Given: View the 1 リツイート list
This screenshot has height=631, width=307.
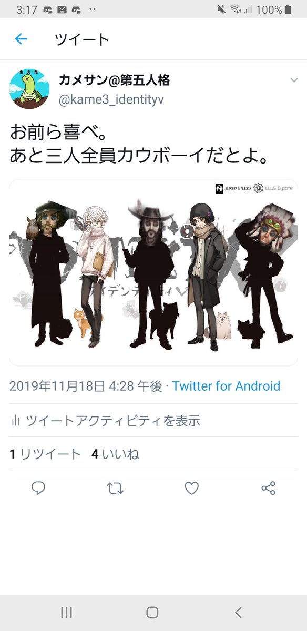Looking at the screenshot, I should tap(45, 454).
